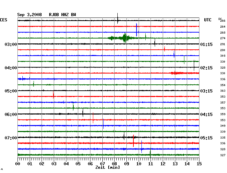
Task: Click the "UTC" column header
Action: point(207,20)
